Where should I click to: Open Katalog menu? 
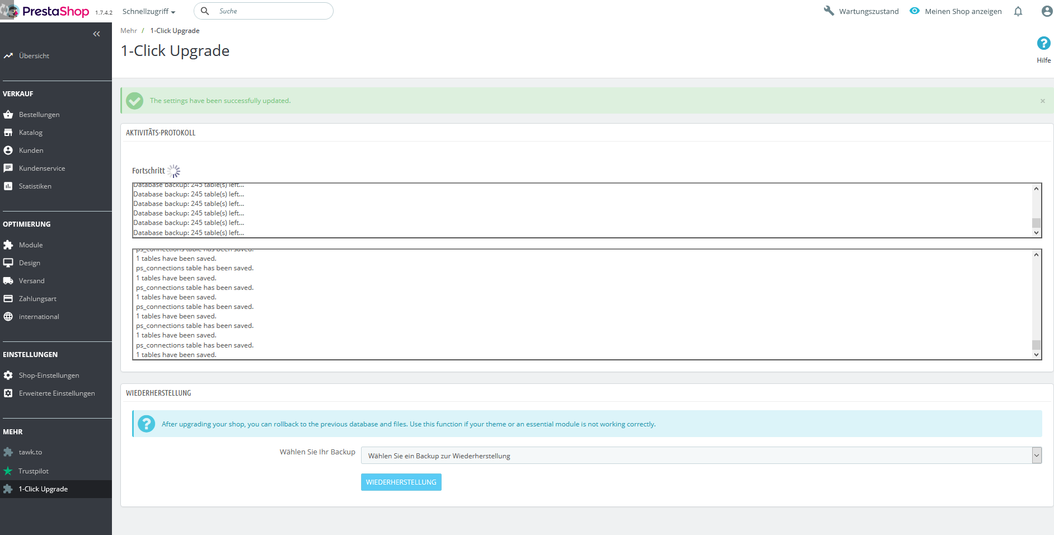(x=31, y=133)
